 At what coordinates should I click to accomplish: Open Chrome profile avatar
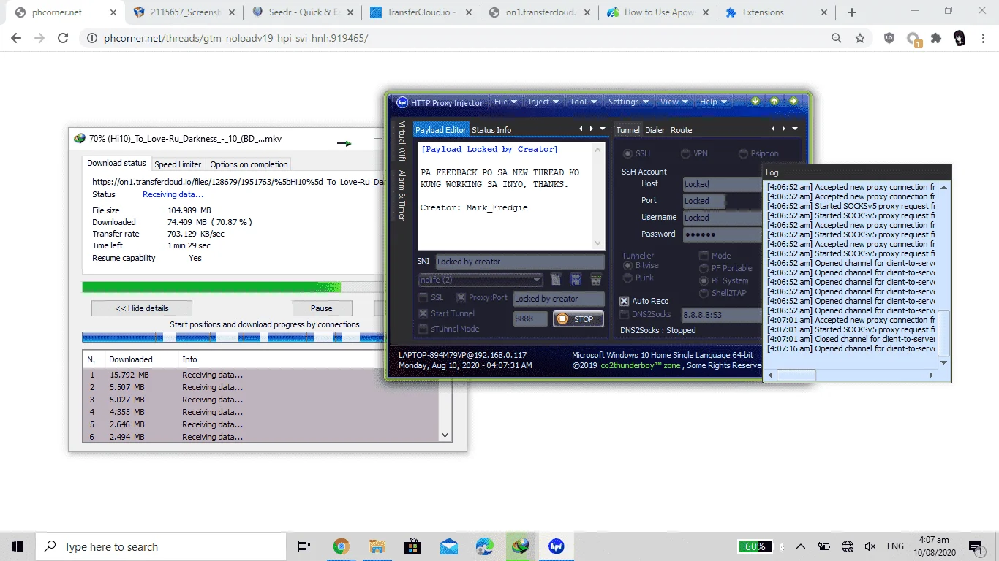point(960,38)
